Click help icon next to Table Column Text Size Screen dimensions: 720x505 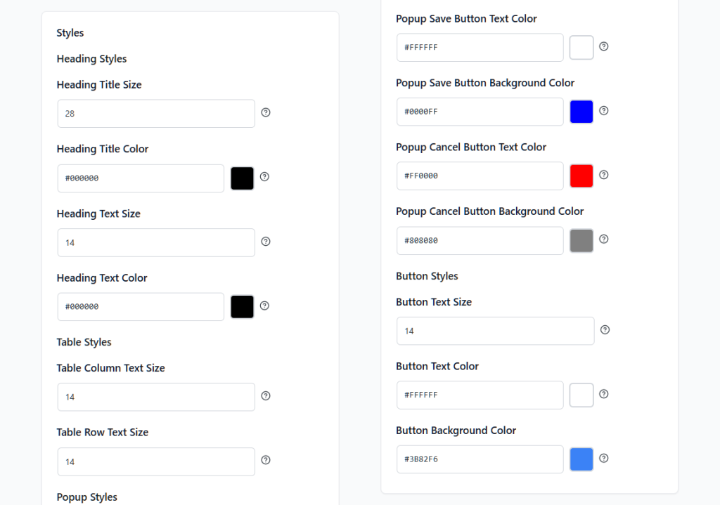(x=265, y=395)
